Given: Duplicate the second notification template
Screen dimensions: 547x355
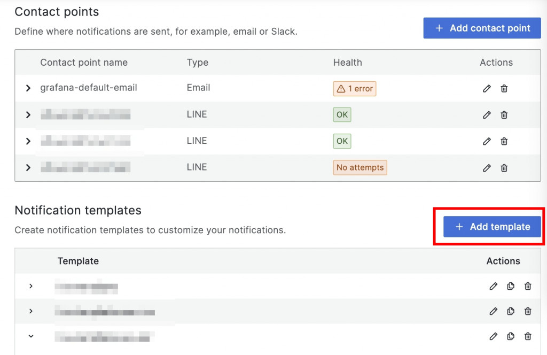Looking at the screenshot, I should (x=511, y=311).
